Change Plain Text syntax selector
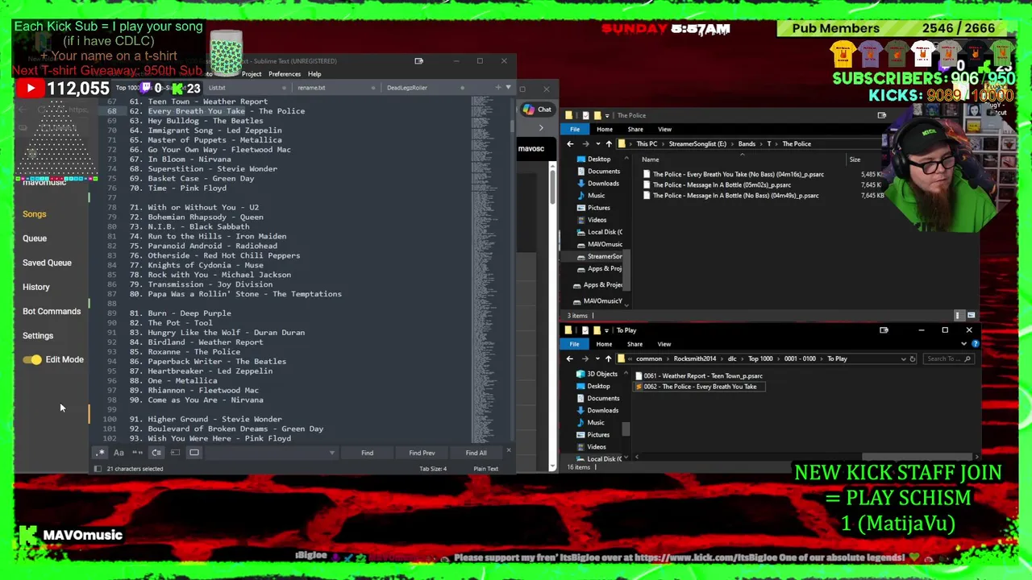Image resolution: width=1032 pixels, height=580 pixels. coord(485,469)
